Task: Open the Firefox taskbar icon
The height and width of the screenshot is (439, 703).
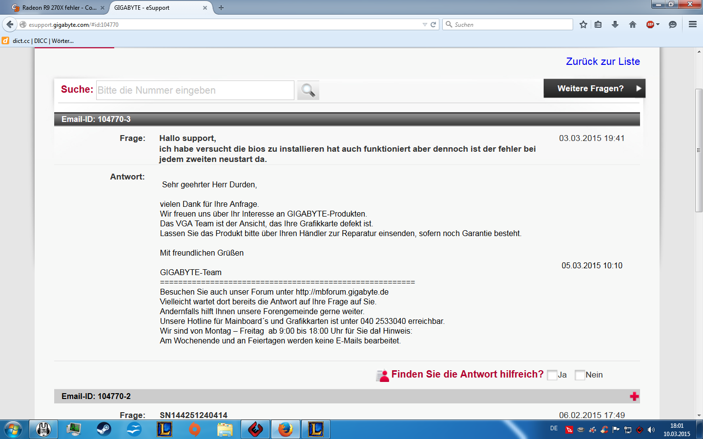Action: (286, 430)
